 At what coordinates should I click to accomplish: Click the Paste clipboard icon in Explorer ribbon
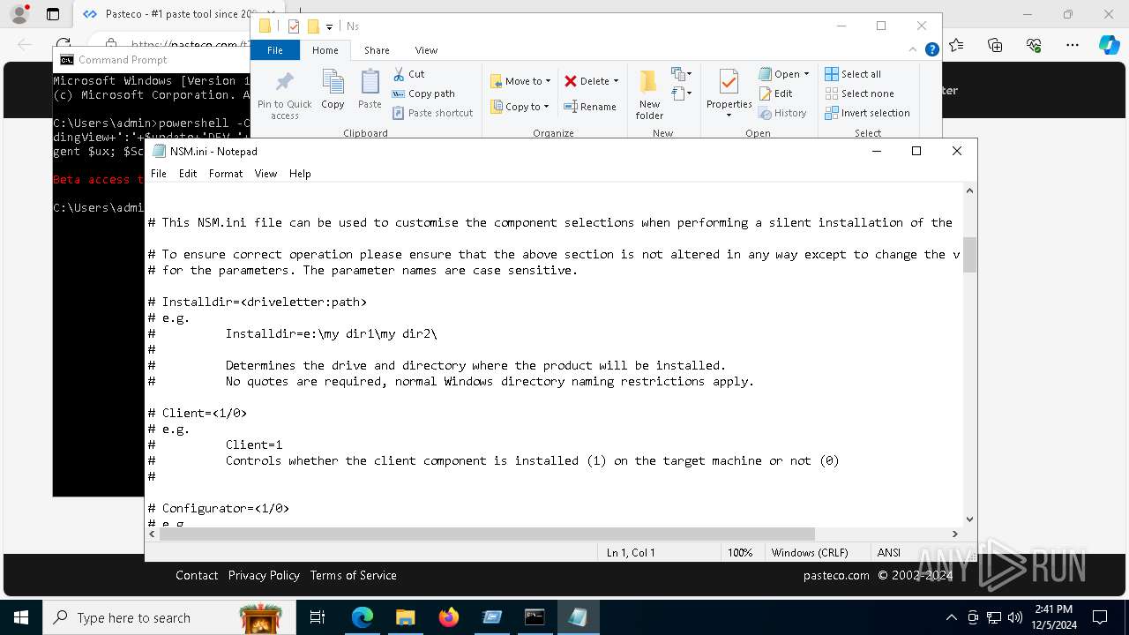[x=370, y=90]
